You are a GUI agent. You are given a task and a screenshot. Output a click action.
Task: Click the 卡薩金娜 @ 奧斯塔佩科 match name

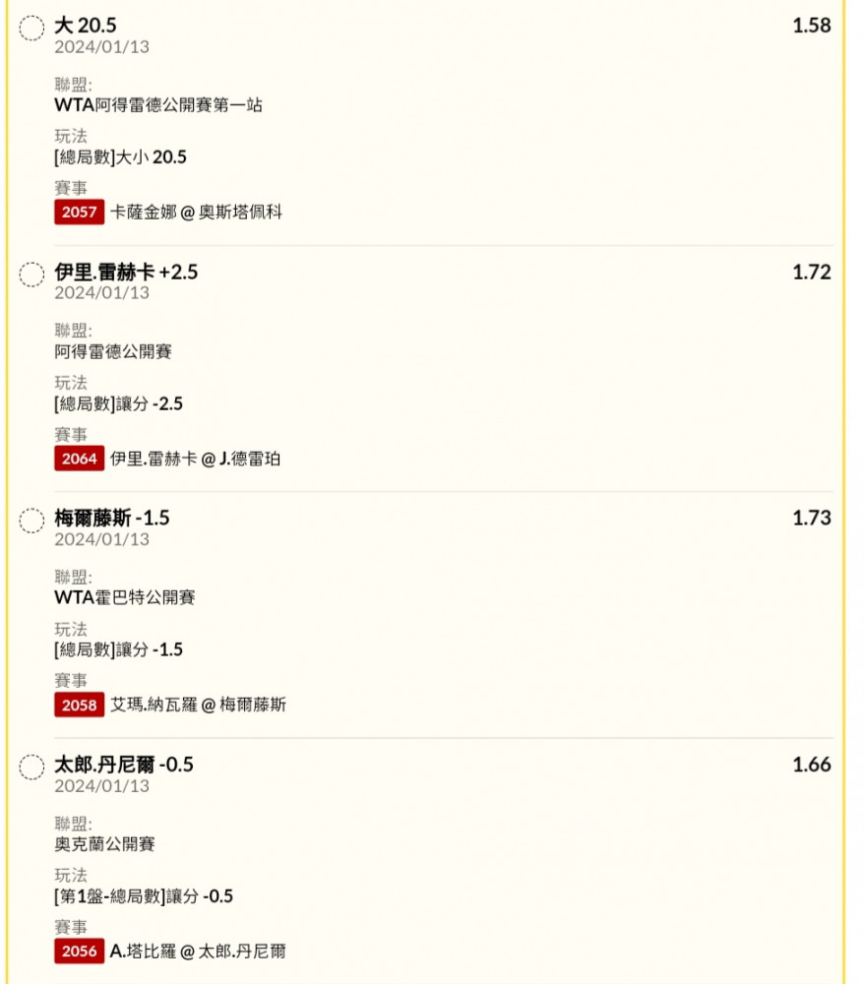[x=197, y=212]
